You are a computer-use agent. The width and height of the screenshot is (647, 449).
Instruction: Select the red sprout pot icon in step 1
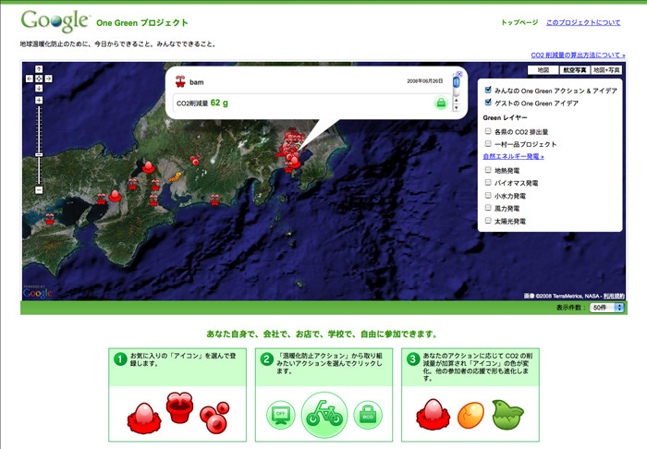[180, 407]
